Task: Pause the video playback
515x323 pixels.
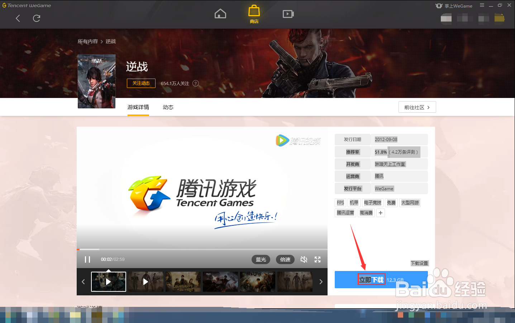Action: (87, 259)
